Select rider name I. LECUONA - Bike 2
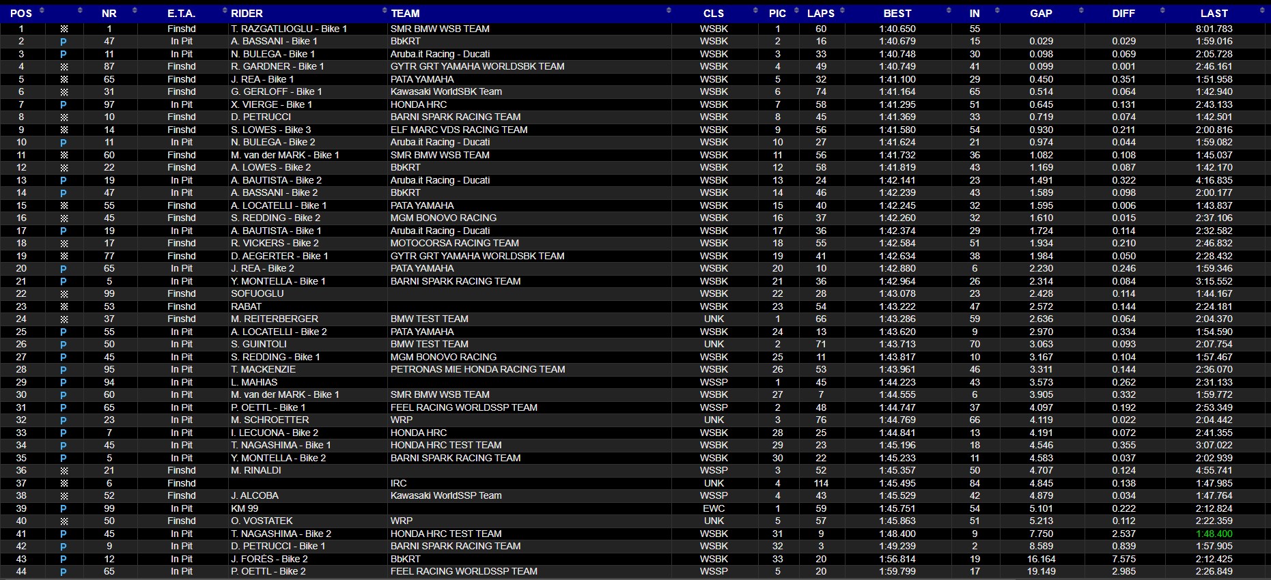Viewport: 1271px width, 580px height. click(x=275, y=433)
